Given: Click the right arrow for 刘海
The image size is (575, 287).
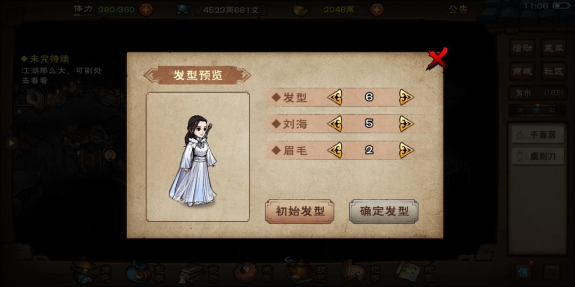Looking at the screenshot, I should point(406,124).
